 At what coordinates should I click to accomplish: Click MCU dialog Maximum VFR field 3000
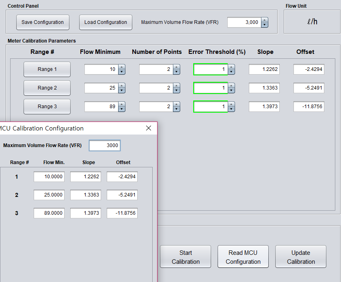tap(105, 145)
